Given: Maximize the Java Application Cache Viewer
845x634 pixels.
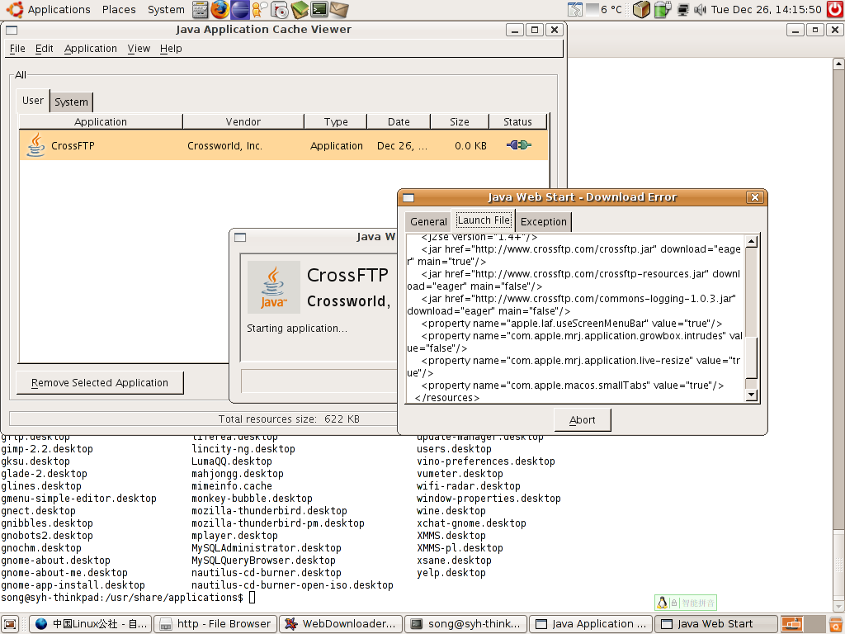Looking at the screenshot, I should (x=535, y=31).
